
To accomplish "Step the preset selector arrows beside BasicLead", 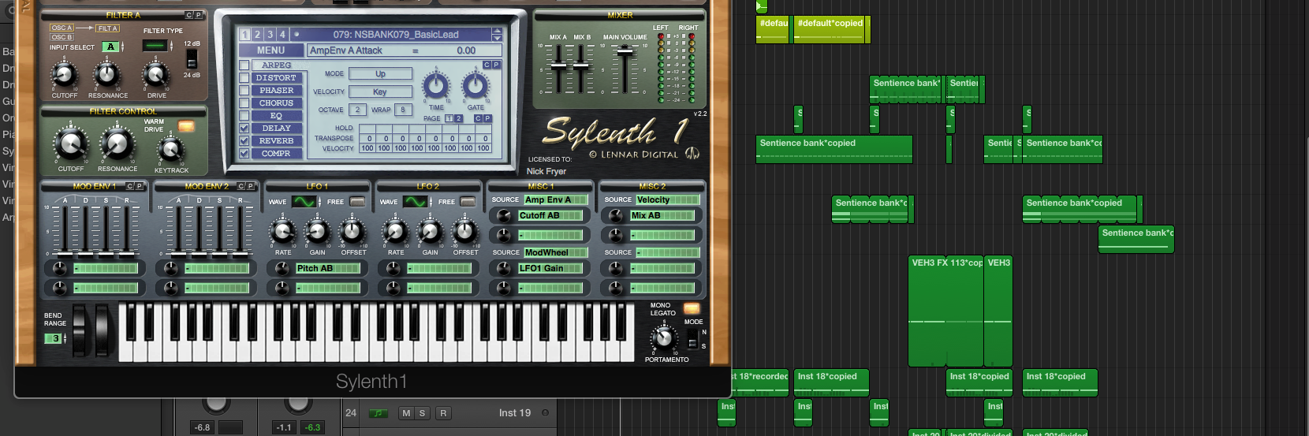I will click(497, 35).
